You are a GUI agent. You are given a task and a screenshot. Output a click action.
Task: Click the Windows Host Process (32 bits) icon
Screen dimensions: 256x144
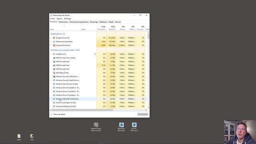pyautogui.click(x=54, y=84)
